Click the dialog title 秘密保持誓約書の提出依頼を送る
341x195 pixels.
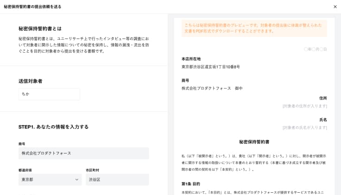click(x=32, y=7)
